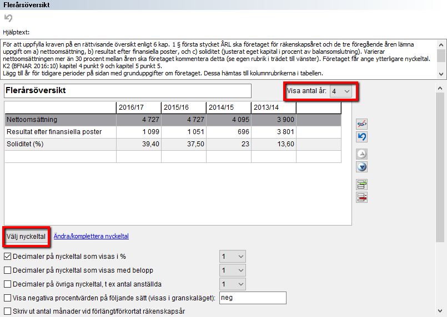Screen dimensions: 447x317
Task: Click the 2016/17 column header
Action: click(139, 108)
